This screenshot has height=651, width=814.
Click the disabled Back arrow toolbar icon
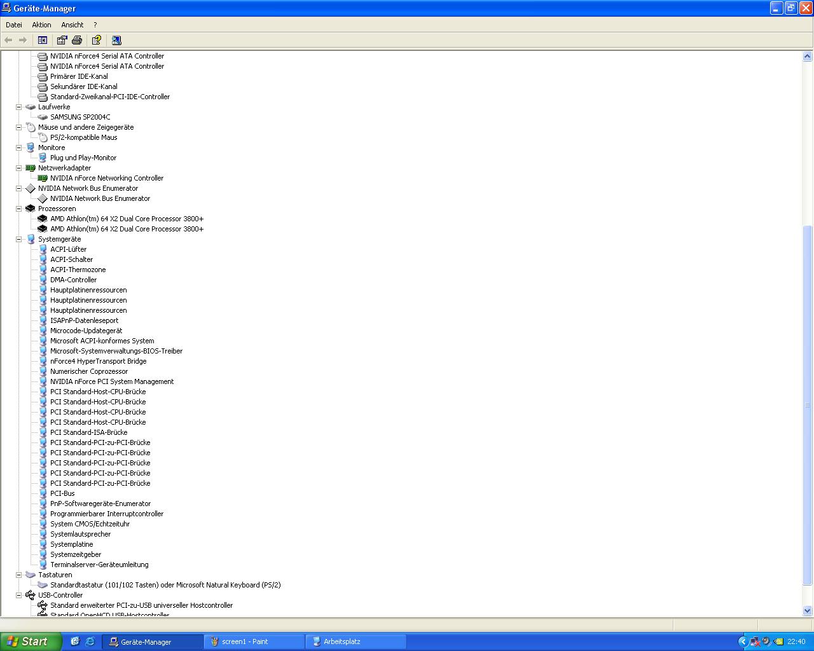coord(8,40)
